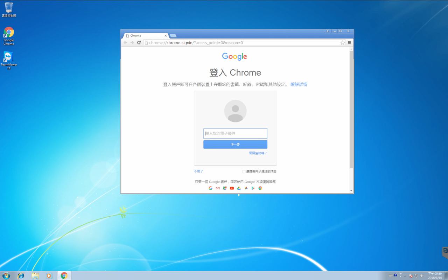Click the keyboard input indicator in the tray
The width and height of the screenshot is (448, 280).
[x=391, y=275]
